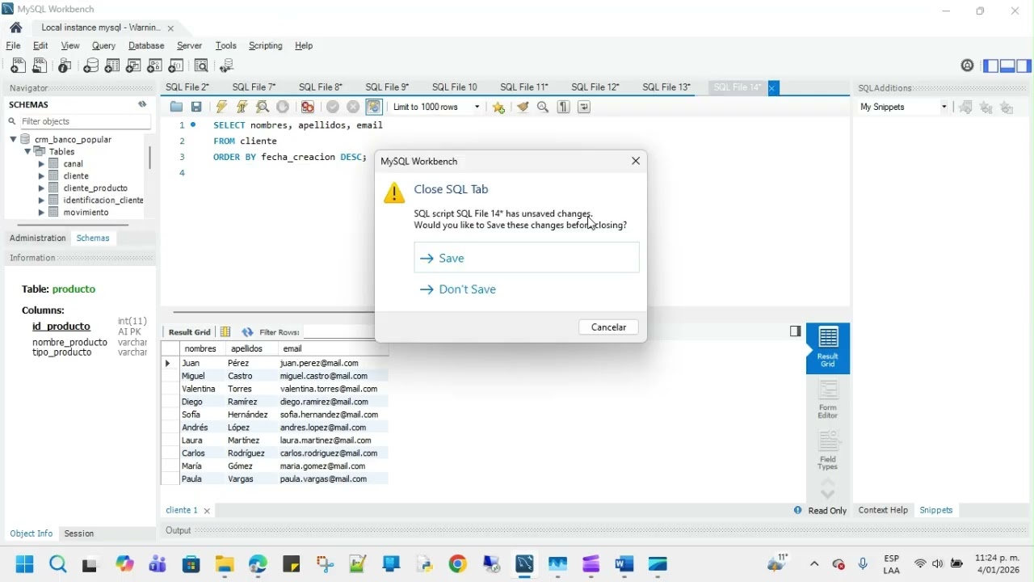This screenshot has height=582, width=1034.
Task: Open the Query menu
Action: coord(103,46)
